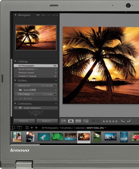Rotate photo counter-clockwise arrow icon
This screenshot has width=139, height=169.
pos(123,121)
